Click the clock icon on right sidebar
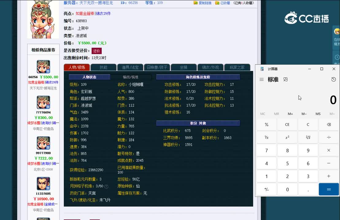 [x=337, y=57]
